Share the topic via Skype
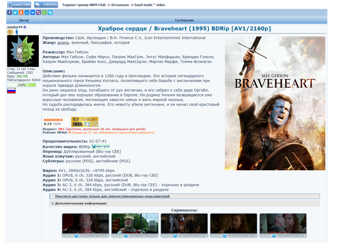339x243 pixels. click(x=50, y=13)
